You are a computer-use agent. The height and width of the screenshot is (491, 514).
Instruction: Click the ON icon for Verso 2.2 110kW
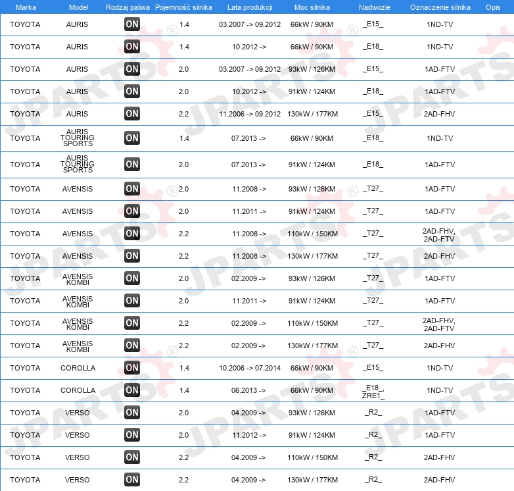click(x=131, y=457)
